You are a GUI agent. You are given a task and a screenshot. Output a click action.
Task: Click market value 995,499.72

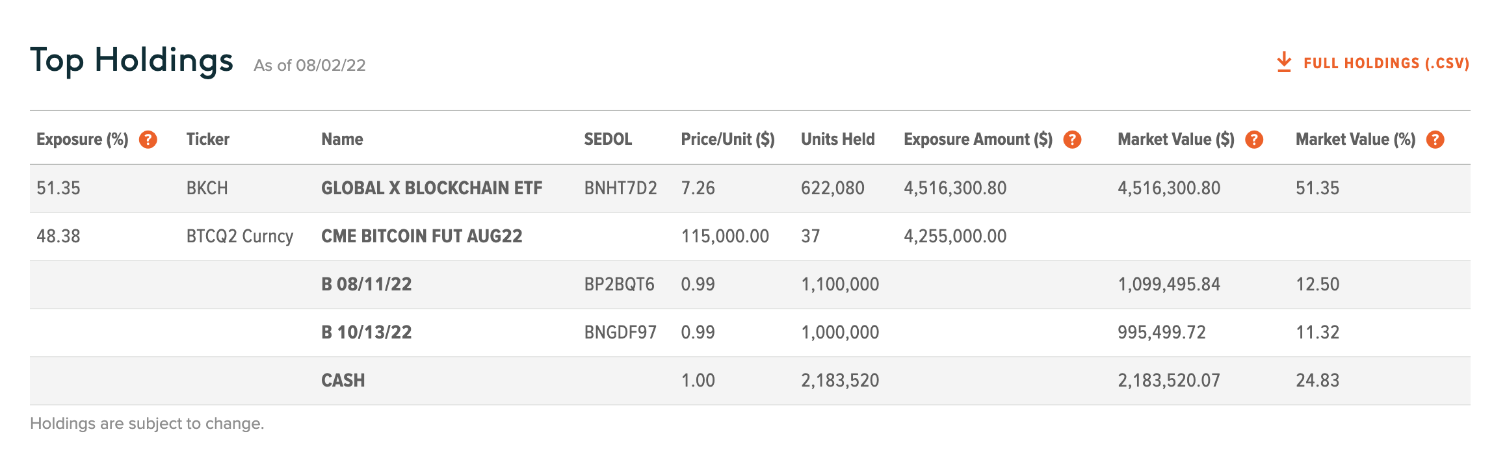coord(1162,333)
